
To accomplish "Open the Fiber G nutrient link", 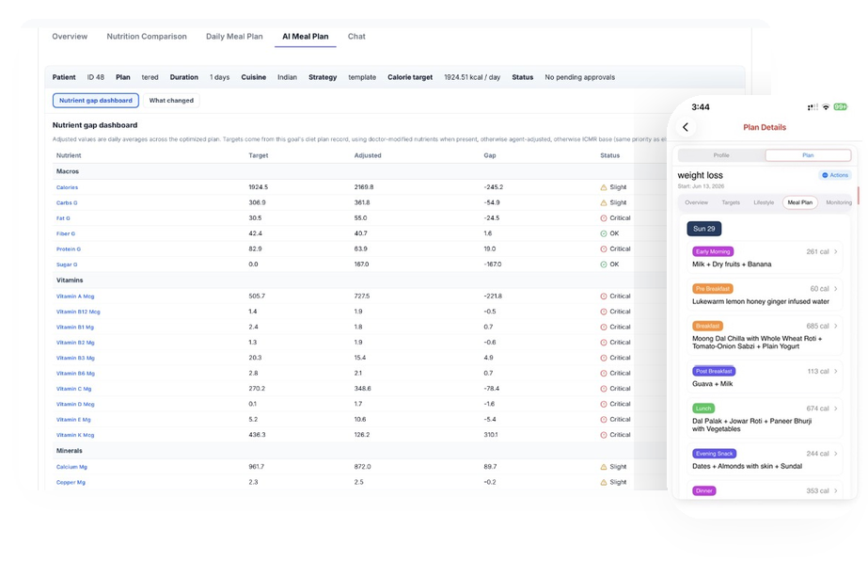I will [65, 234].
